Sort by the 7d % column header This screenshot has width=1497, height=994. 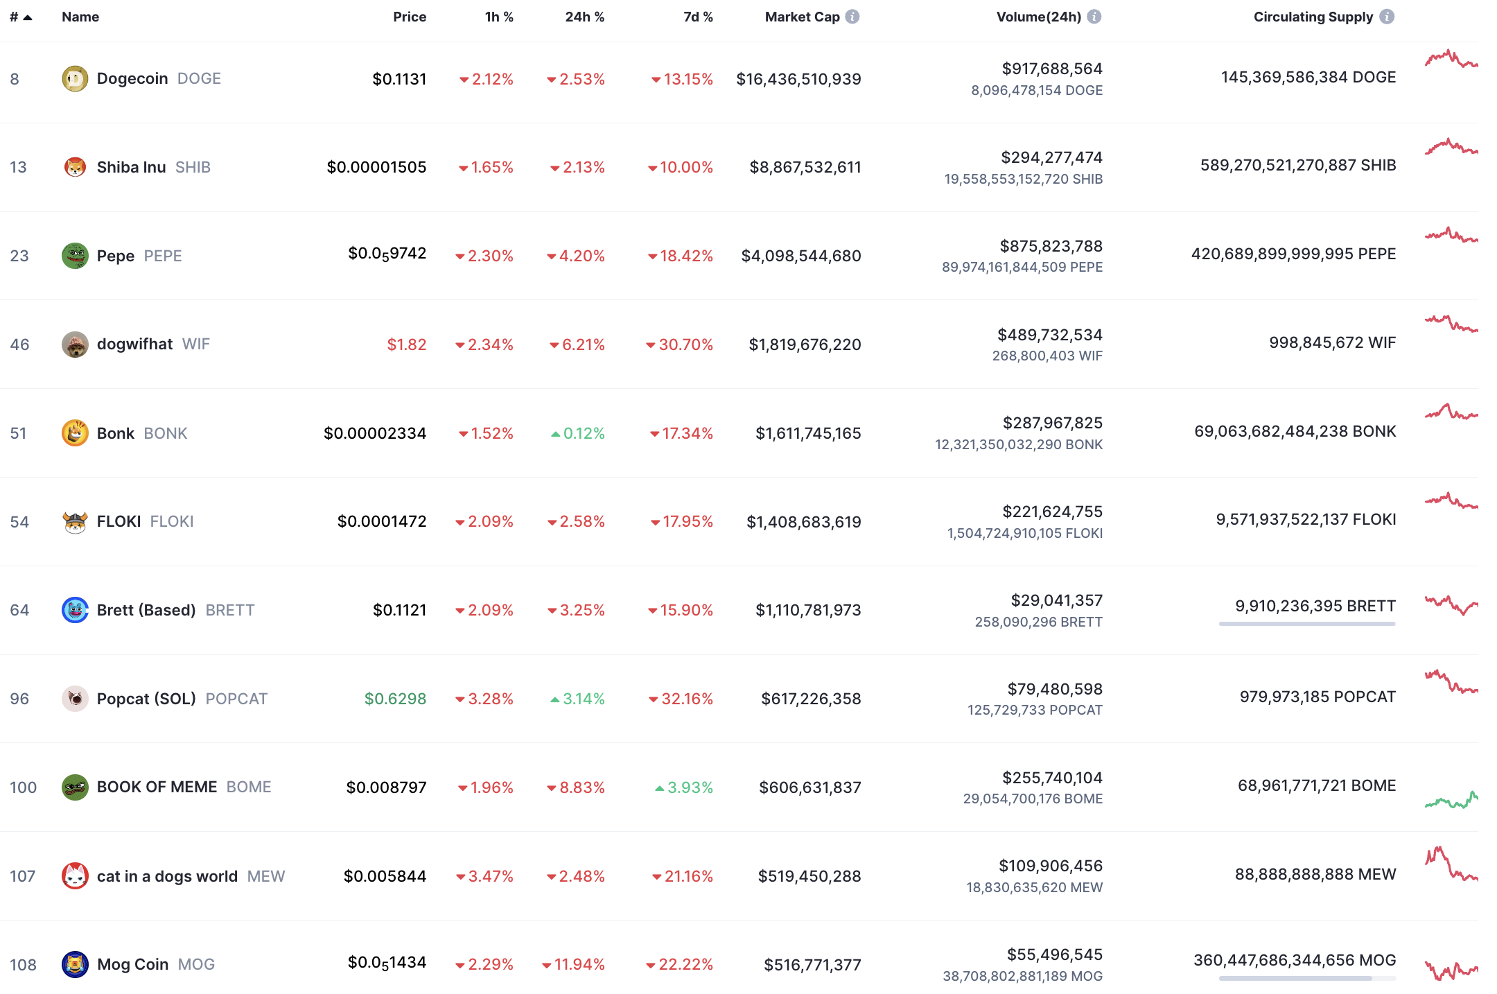(698, 17)
